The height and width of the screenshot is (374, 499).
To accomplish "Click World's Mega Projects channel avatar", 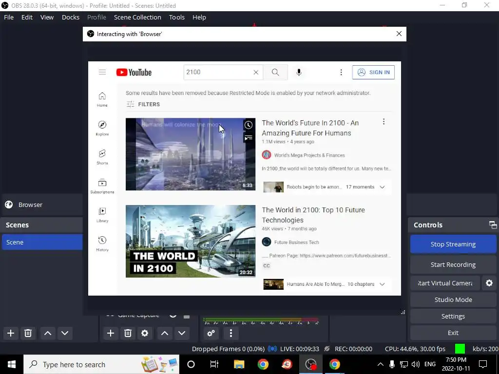I will [267, 155].
